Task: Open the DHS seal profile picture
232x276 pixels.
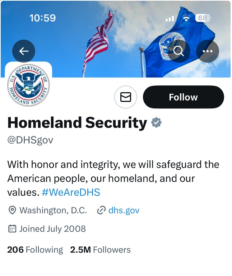Action: [28, 85]
